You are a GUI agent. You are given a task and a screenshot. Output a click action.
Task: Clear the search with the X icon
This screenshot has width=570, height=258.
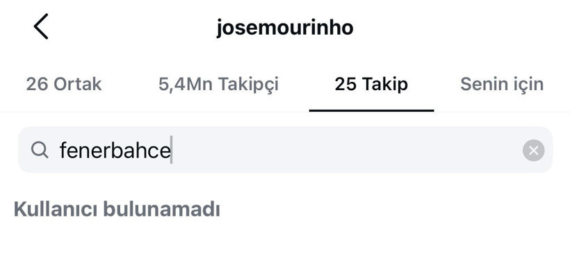tap(533, 150)
